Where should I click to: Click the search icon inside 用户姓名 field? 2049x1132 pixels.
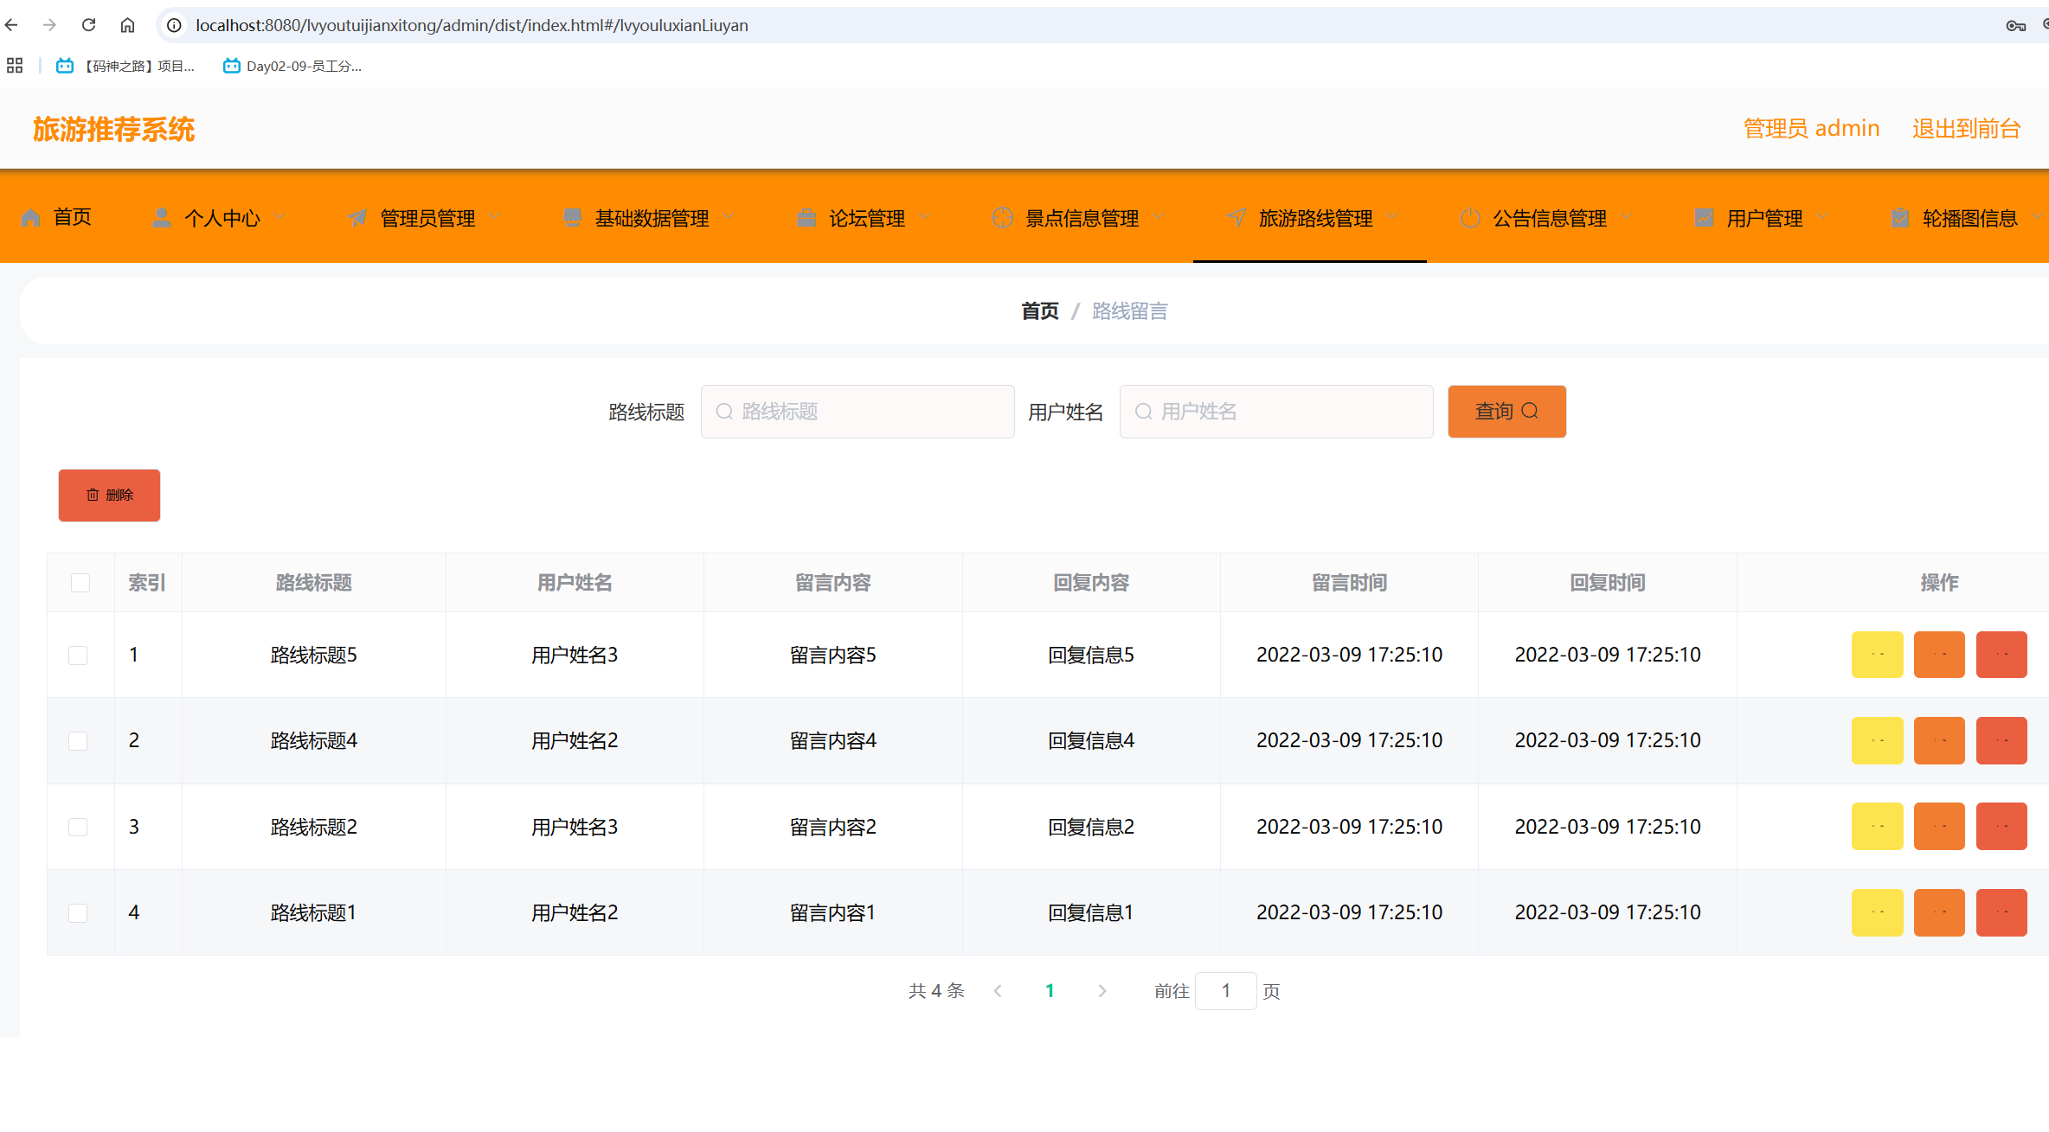pyautogui.click(x=1143, y=412)
